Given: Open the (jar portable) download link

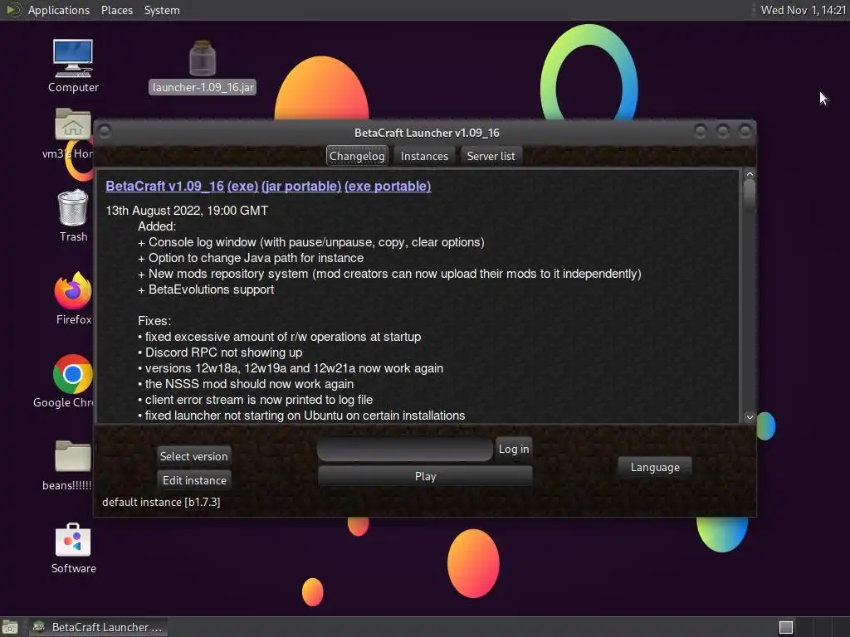Looking at the screenshot, I should [301, 186].
